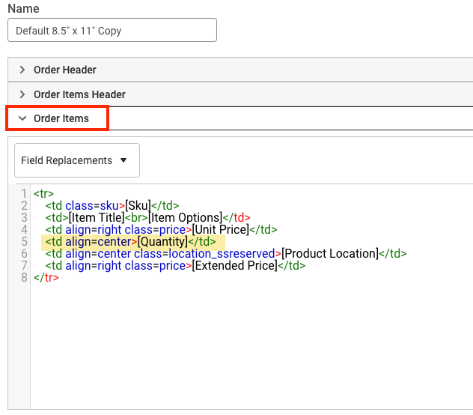Click code line with [Extended Price]

coord(175,266)
